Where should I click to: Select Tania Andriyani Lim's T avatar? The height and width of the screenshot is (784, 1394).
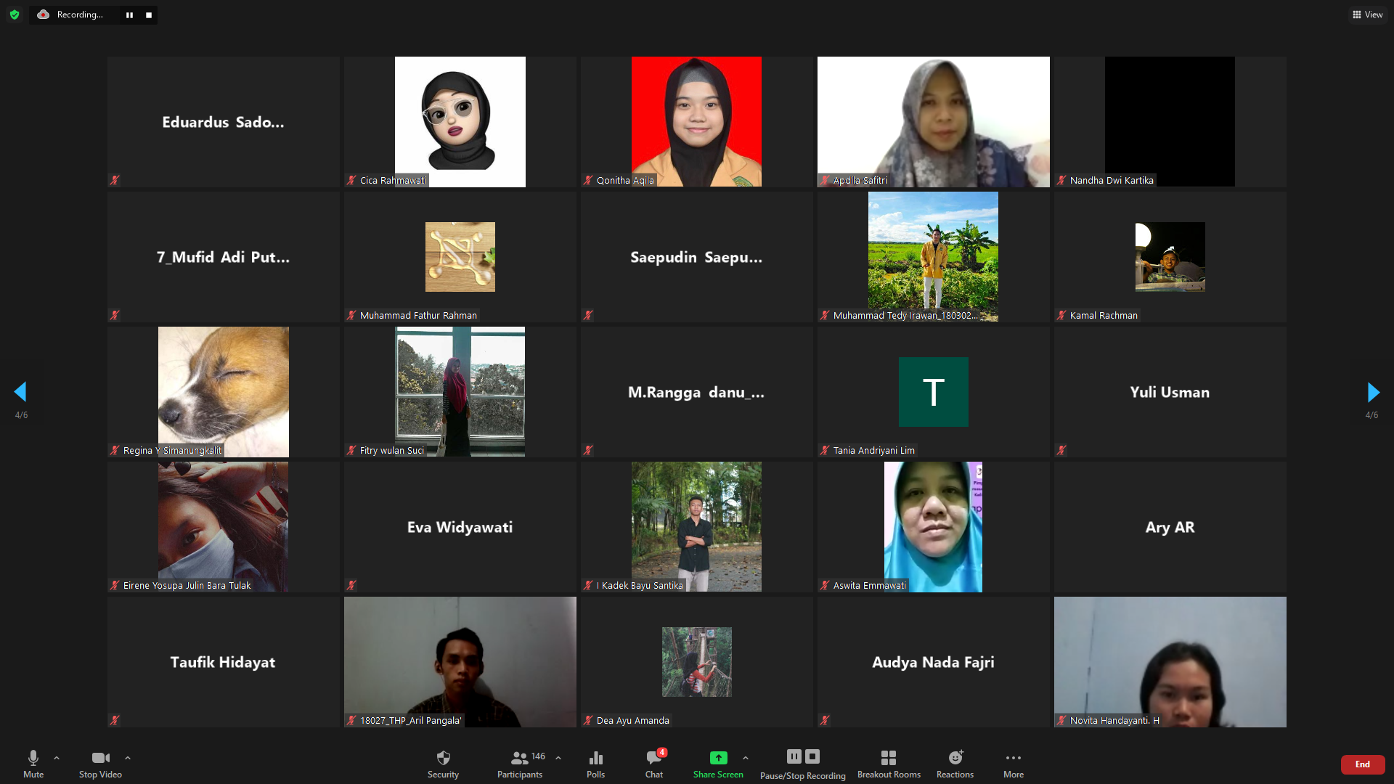934,392
